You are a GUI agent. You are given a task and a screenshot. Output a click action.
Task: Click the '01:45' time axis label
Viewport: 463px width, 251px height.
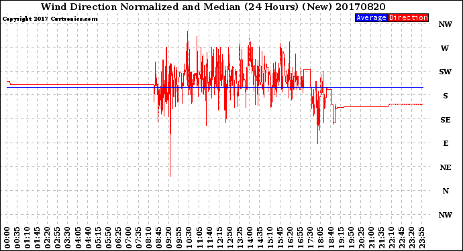38,238
